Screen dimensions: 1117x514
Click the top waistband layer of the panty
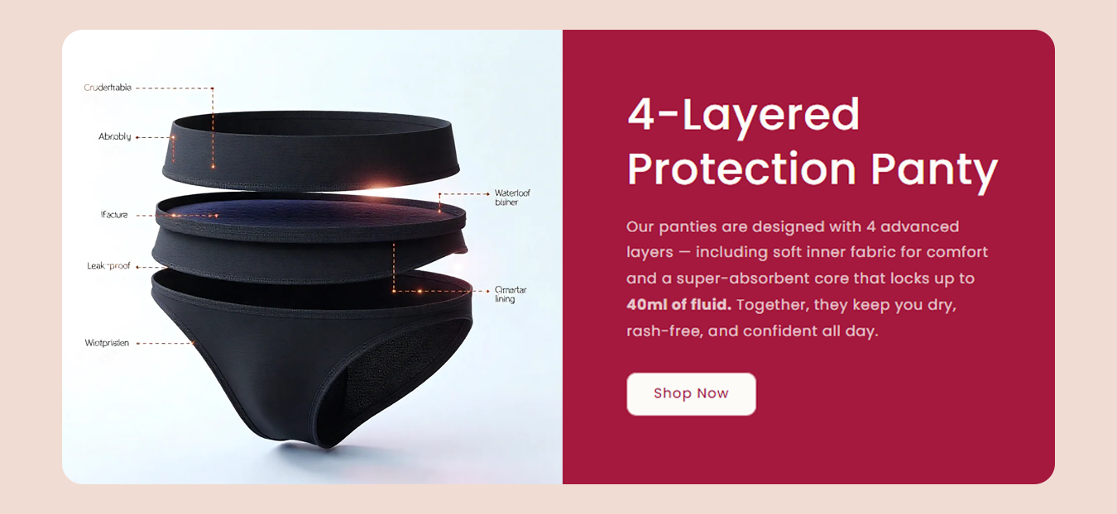[x=310, y=149]
